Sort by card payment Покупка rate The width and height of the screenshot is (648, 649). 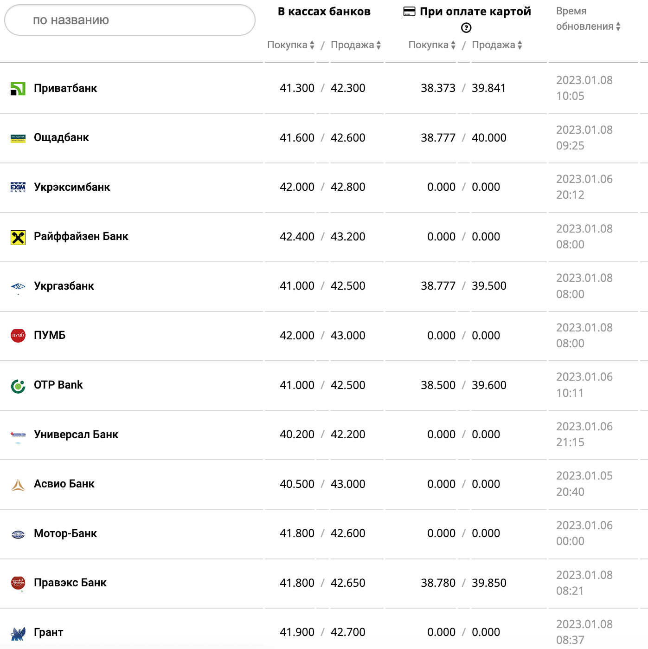pyautogui.click(x=432, y=45)
